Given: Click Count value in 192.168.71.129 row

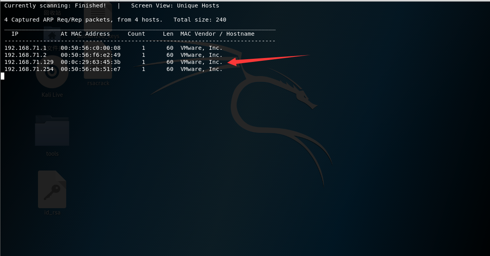Looking at the screenshot, I should tap(143, 62).
